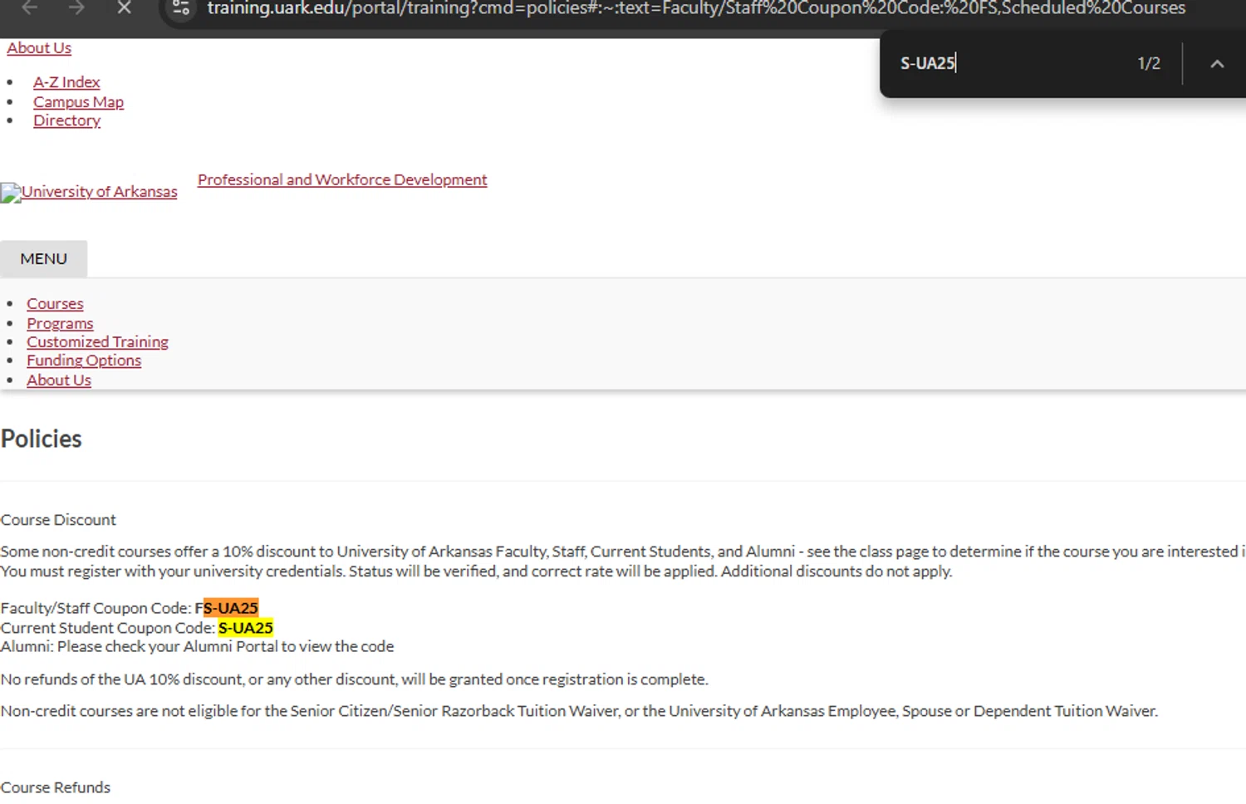The height and width of the screenshot is (804, 1246).
Task: Open the Customized Training menu item
Action: tap(97, 341)
